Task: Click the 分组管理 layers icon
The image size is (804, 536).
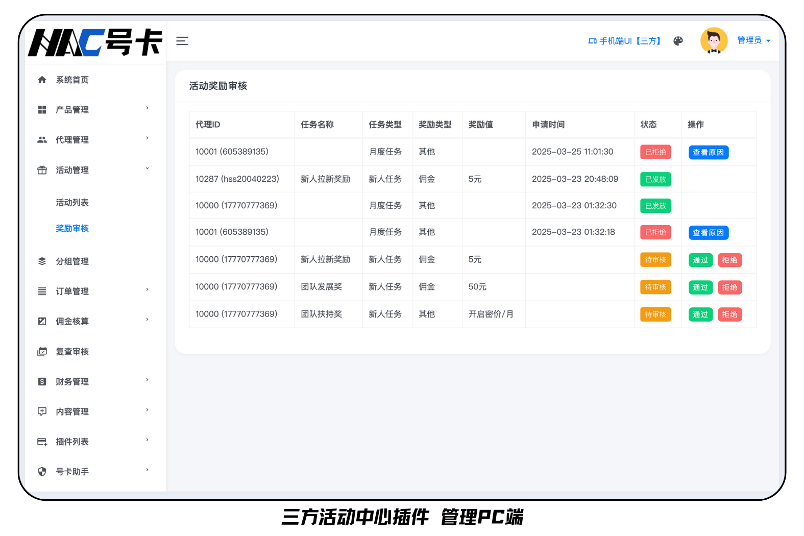Action: (42, 261)
